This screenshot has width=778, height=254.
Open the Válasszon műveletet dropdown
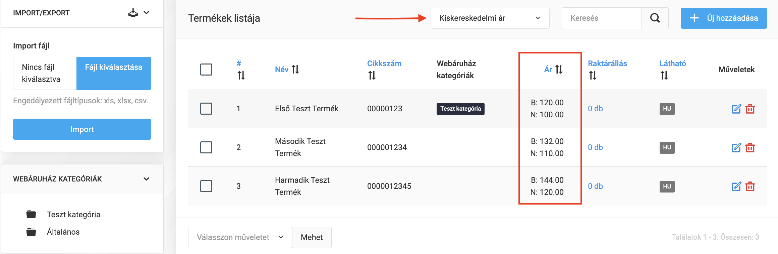(x=240, y=237)
